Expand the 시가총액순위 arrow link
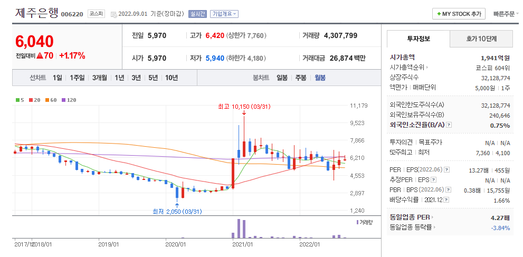523x257 pixels. click(427, 68)
